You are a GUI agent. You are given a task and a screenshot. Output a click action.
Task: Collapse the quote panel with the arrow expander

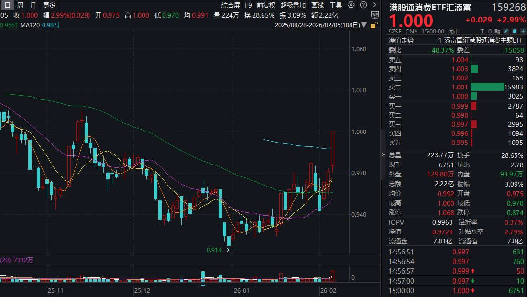383,154
